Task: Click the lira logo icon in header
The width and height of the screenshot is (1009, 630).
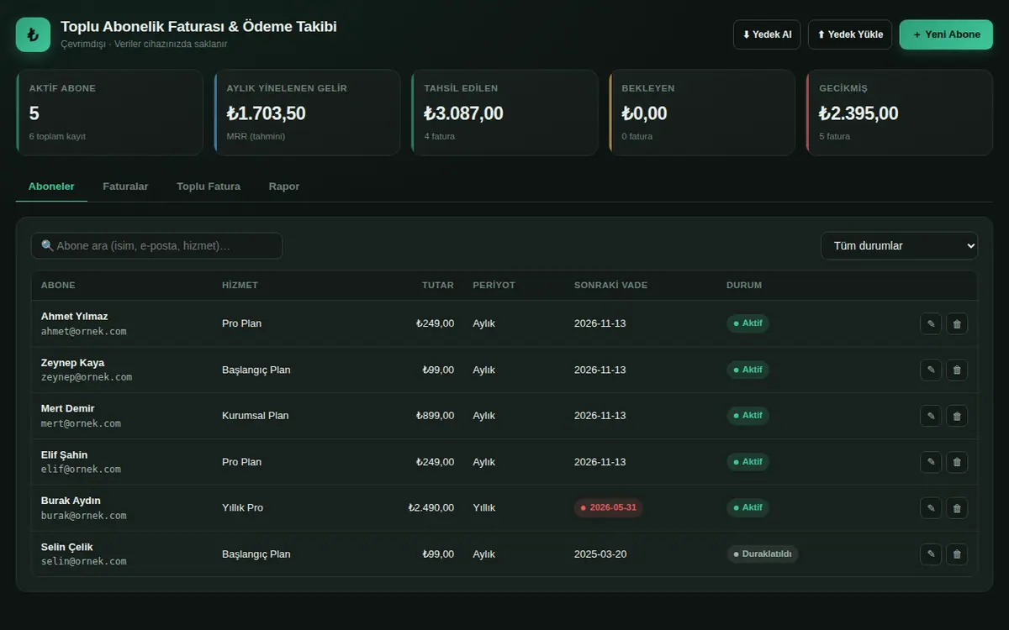Action: coord(33,34)
